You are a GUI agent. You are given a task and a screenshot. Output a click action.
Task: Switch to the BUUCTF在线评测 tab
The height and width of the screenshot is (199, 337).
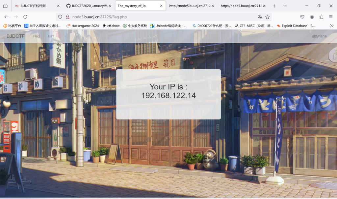tap(38, 6)
